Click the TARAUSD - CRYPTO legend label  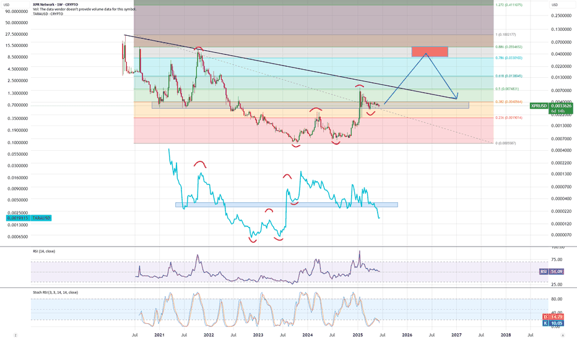coord(48,14)
